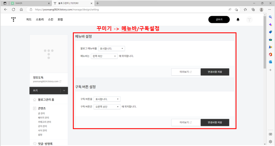Open 구독 버튼을 표시합니다 dropdown
Viewport: 275px width, 146px height.
pos(107,99)
